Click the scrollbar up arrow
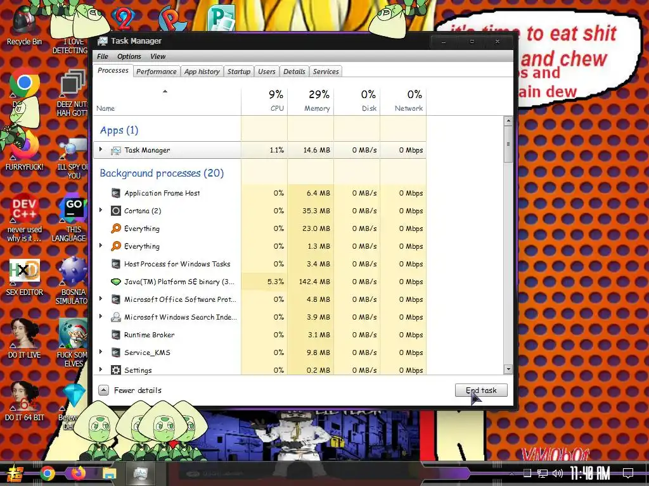This screenshot has height=486, width=649. point(508,121)
